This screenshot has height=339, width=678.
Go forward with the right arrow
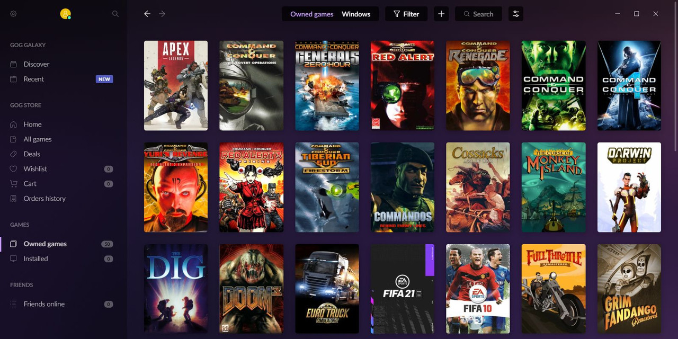coord(162,14)
